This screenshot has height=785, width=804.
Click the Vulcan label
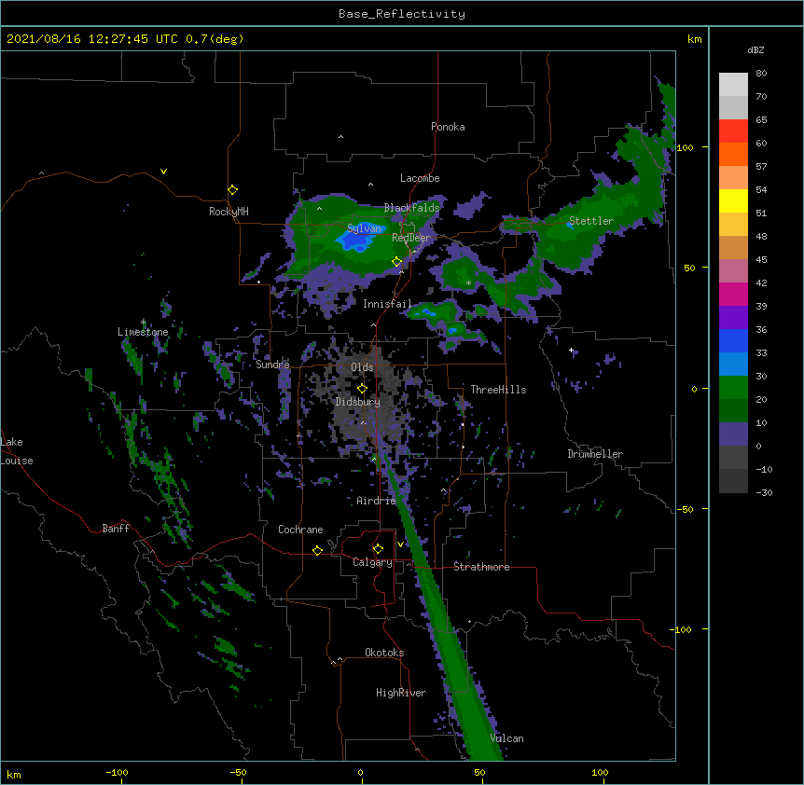(506, 738)
